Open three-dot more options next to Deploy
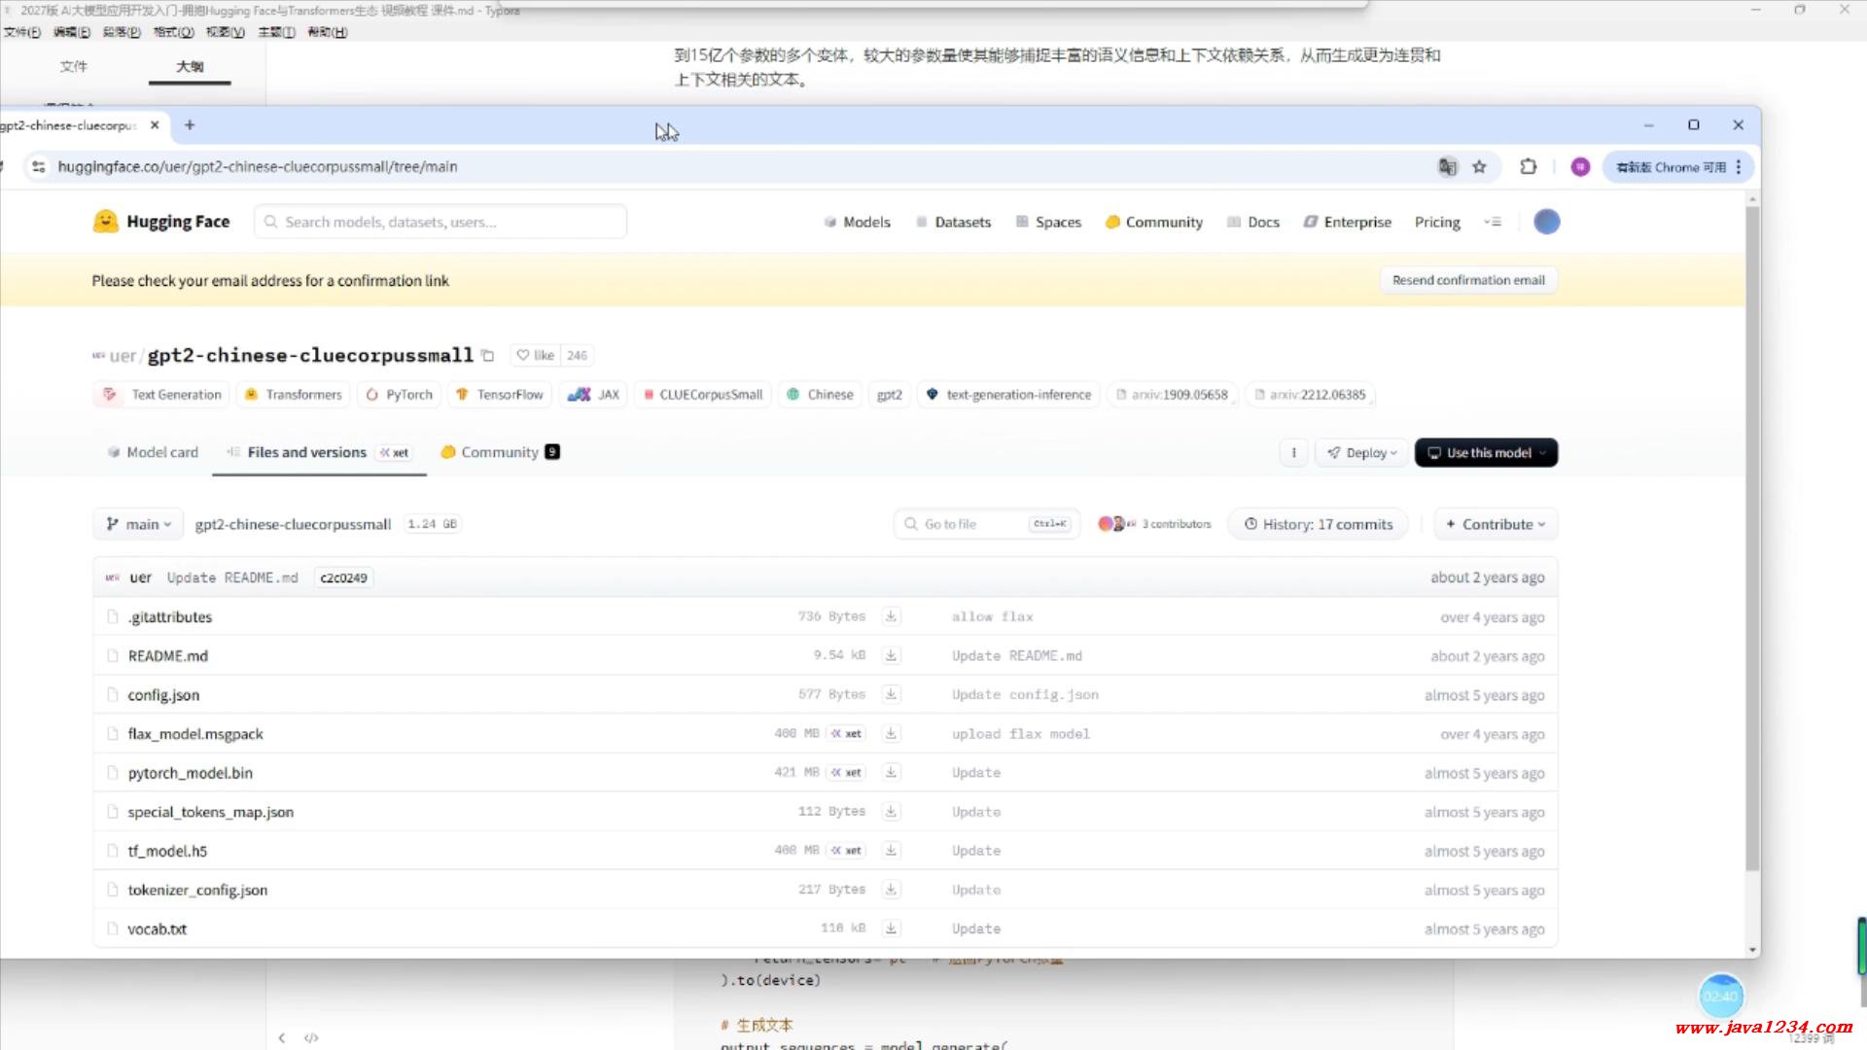Image resolution: width=1867 pixels, height=1050 pixels. click(x=1293, y=453)
